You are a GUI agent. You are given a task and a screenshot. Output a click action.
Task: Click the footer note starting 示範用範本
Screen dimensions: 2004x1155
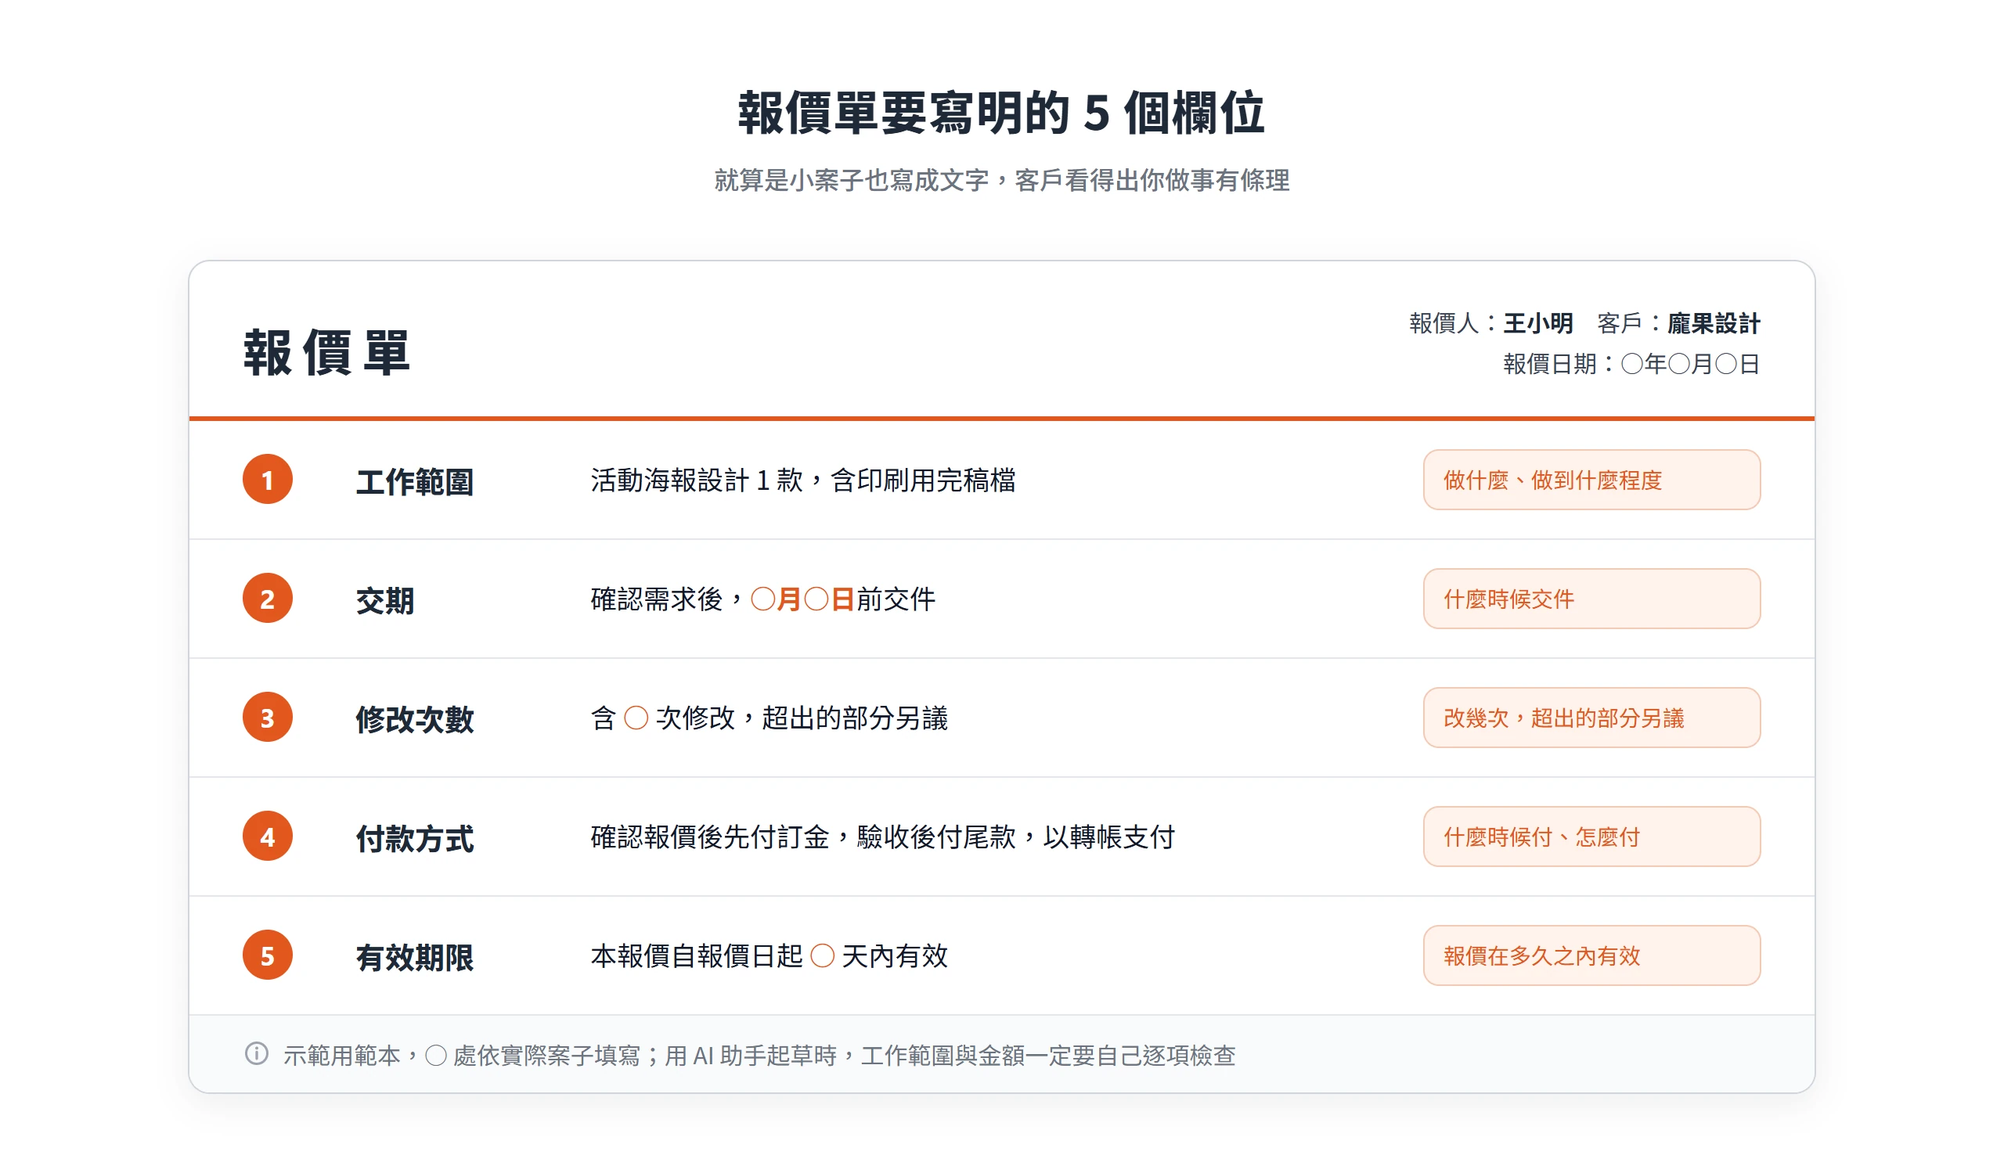pyautogui.click(x=759, y=1055)
